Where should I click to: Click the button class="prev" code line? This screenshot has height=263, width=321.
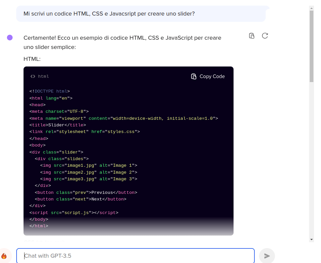(x=86, y=193)
